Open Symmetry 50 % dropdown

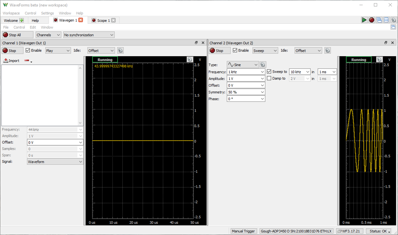[246, 92]
